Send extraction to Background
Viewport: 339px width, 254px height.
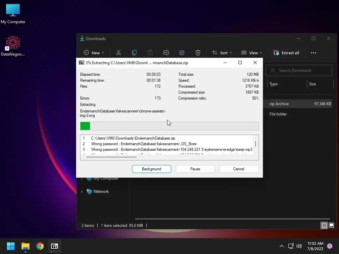pyautogui.click(x=152, y=169)
